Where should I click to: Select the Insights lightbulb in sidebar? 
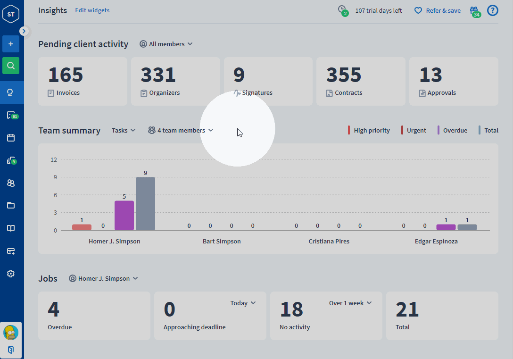(11, 92)
